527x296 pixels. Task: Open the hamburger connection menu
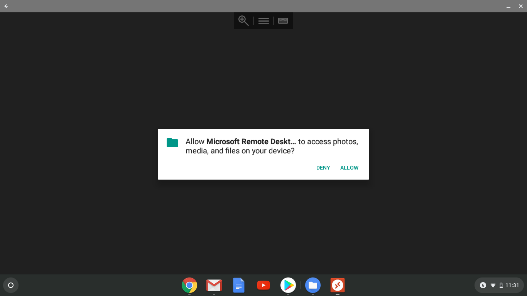point(263,21)
